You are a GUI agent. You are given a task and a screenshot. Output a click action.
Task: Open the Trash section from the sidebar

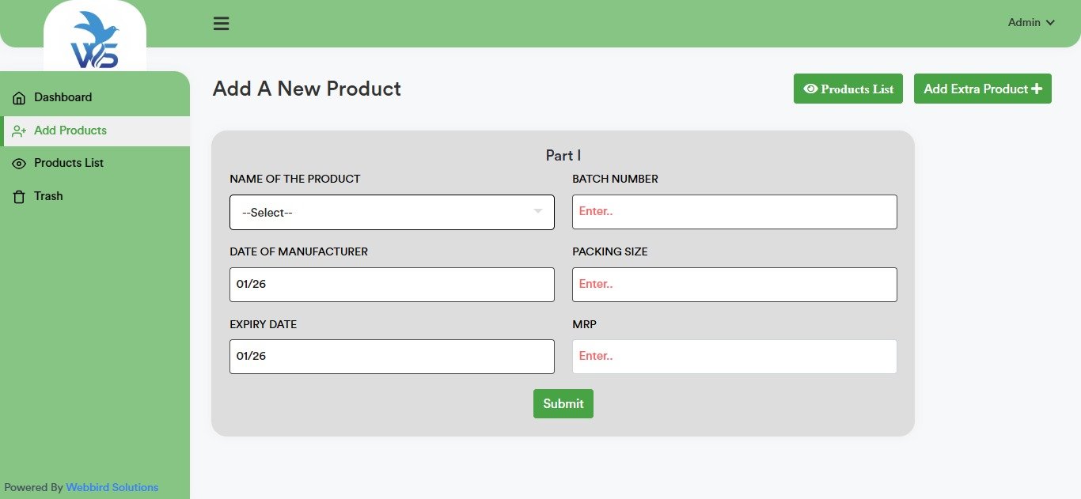47,196
